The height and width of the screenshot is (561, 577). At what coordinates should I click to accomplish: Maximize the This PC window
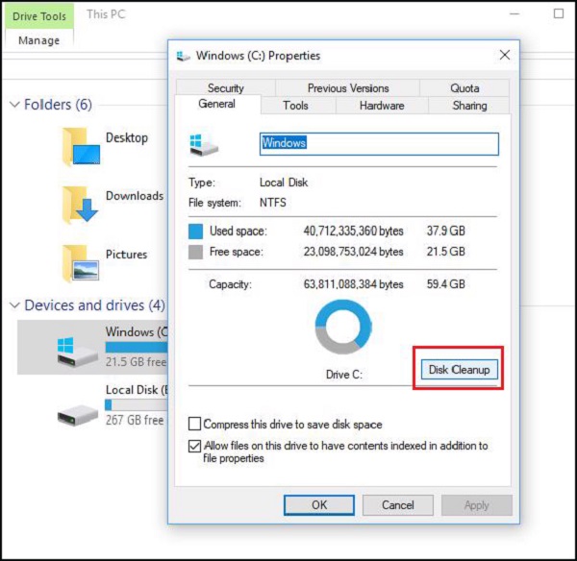(559, 13)
